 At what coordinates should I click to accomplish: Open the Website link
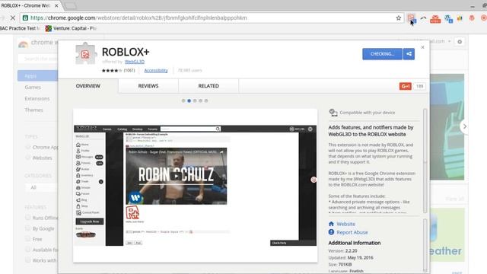[x=345, y=224]
